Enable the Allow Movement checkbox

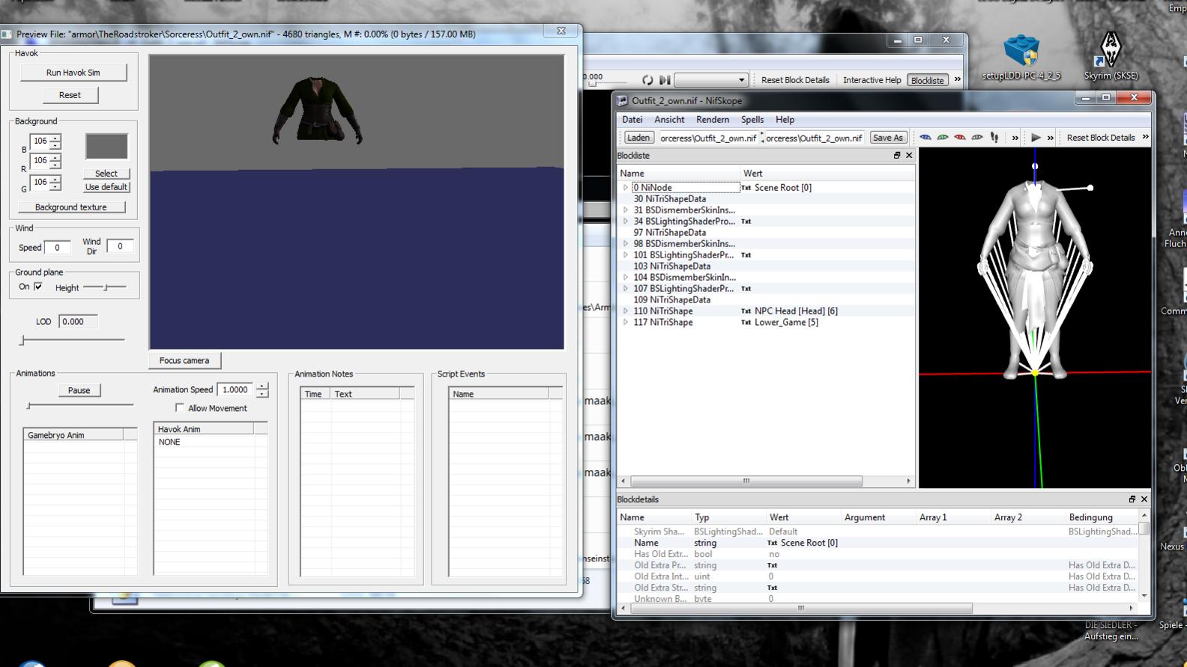pos(180,408)
